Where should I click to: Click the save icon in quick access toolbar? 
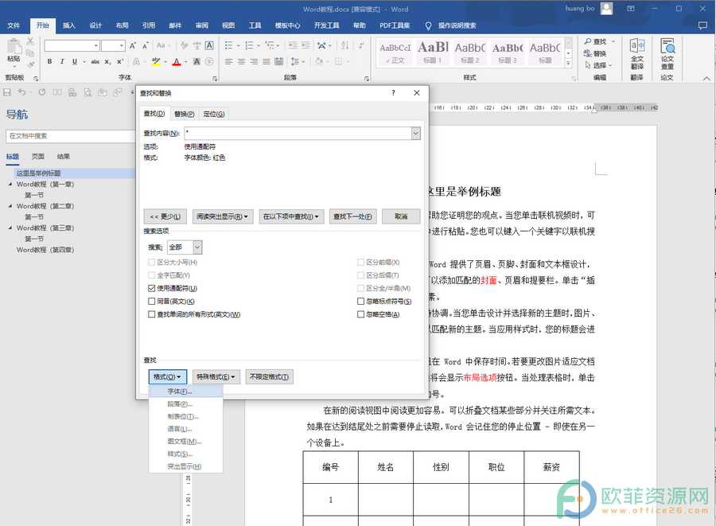(7, 92)
